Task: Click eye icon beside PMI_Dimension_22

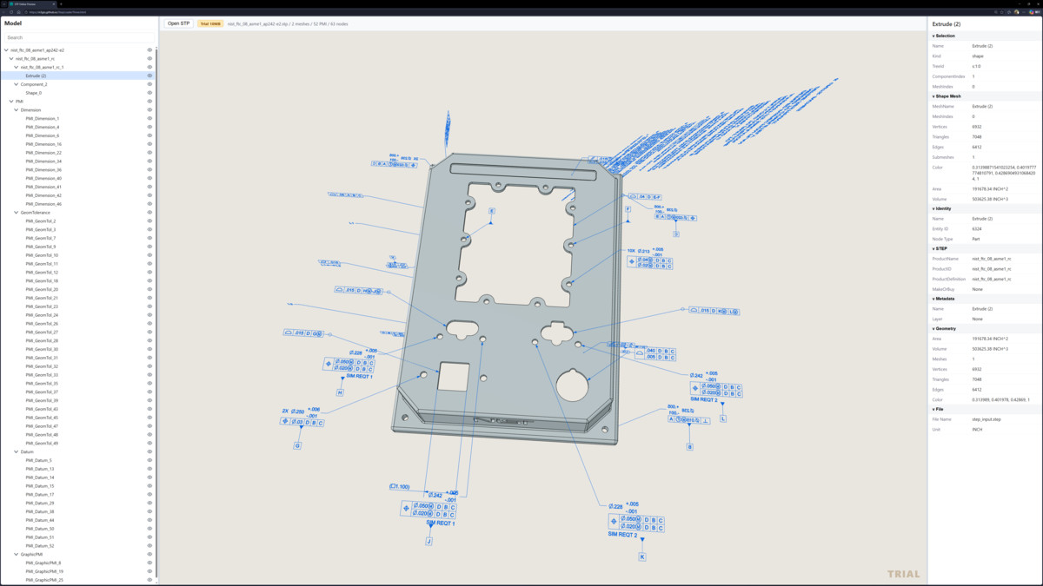Action: (x=149, y=153)
